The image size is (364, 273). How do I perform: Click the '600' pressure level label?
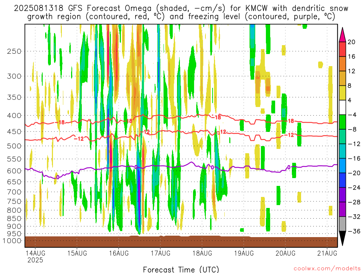pos(14,171)
